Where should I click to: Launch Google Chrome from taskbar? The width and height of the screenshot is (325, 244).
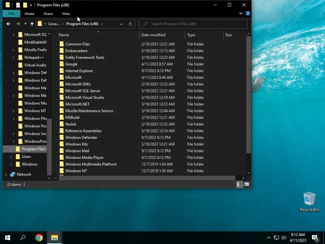pos(39,238)
